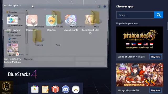Open the BlueStacks arrow dock icon
The image size is (168, 94).
pyautogui.click(x=76, y=89)
